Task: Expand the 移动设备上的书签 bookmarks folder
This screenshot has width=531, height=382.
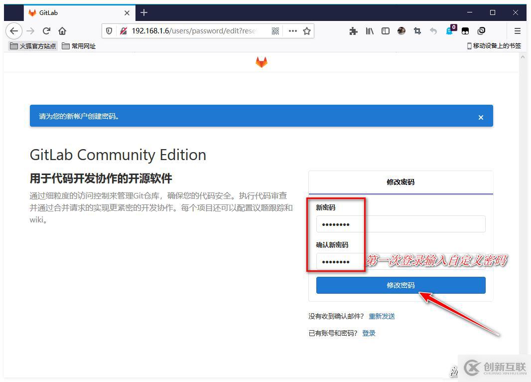Action: point(495,45)
